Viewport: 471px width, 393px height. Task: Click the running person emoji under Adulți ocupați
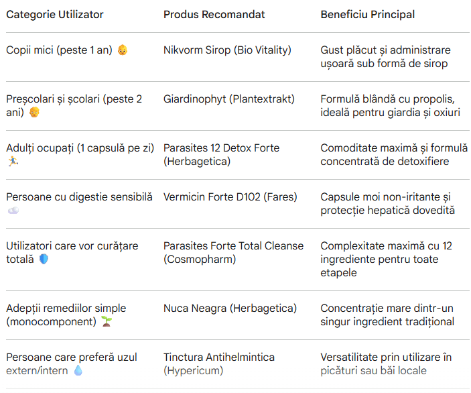(13, 162)
